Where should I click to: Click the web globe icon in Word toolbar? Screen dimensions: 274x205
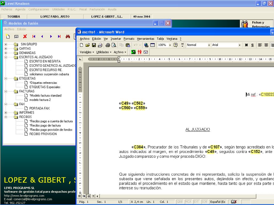pos(146,45)
